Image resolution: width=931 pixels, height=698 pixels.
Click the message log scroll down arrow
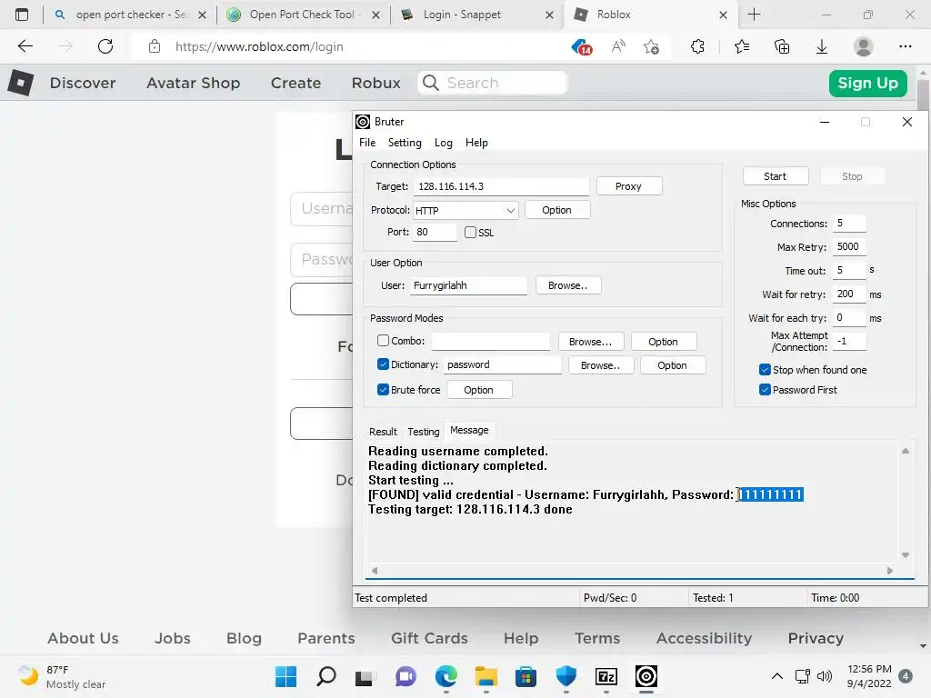906,555
